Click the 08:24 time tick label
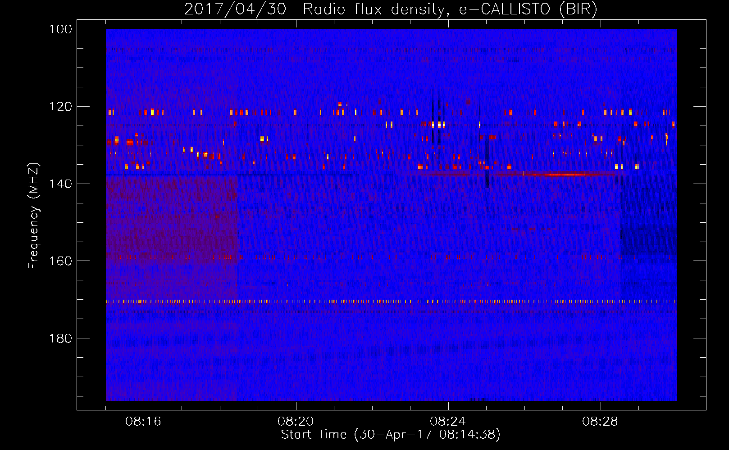This screenshot has width=729, height=450. [448, 422]
